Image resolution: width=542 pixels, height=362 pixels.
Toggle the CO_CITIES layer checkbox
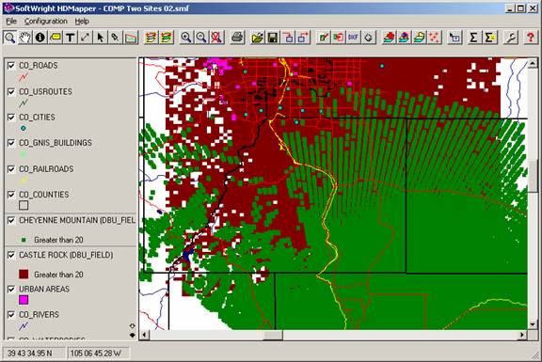tap(11, 118)
